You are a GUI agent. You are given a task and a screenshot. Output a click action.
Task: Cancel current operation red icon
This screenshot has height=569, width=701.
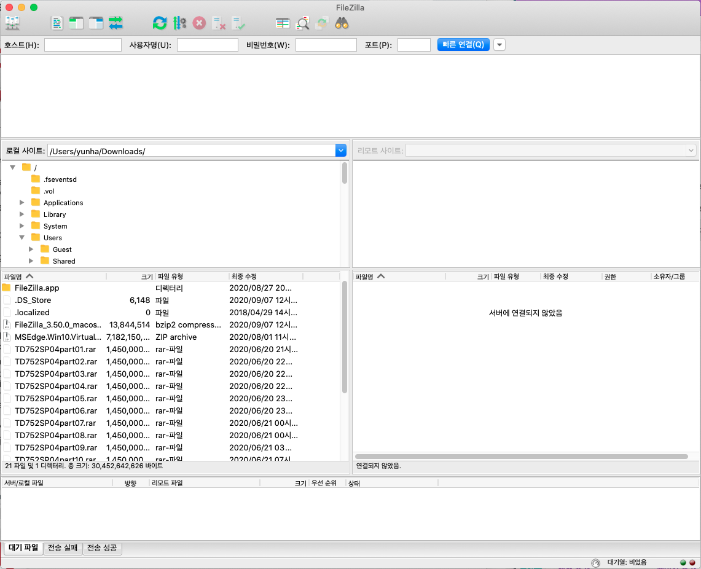click(200, 23)
